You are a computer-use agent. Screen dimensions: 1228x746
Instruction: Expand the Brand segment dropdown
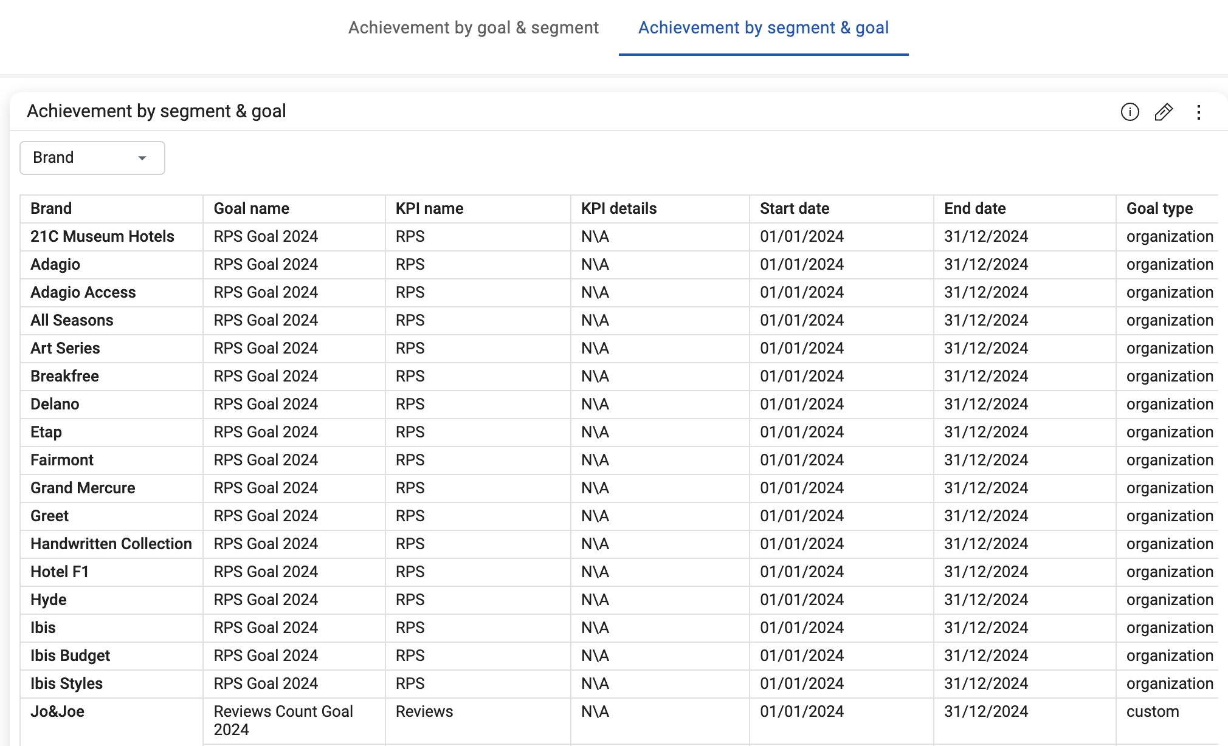(x=92, y=158)
